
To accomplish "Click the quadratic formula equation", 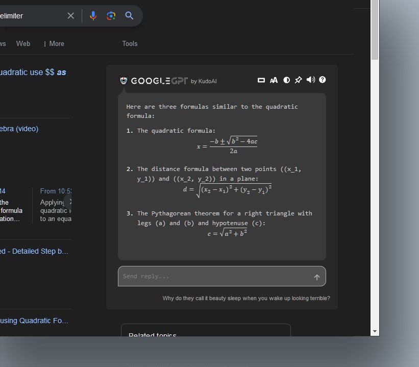I will (x=227, y=145).
